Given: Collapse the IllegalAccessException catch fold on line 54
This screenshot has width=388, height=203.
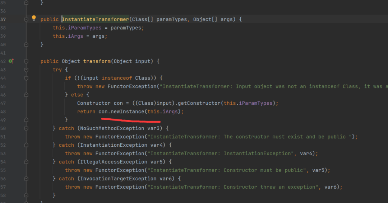Looking at the screenshot, I should pyautogui.click(x=26, y=162).
